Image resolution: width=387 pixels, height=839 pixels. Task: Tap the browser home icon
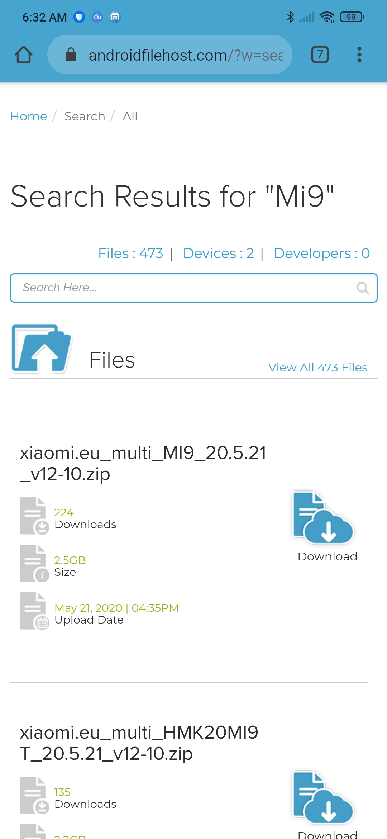click(24, 55)
